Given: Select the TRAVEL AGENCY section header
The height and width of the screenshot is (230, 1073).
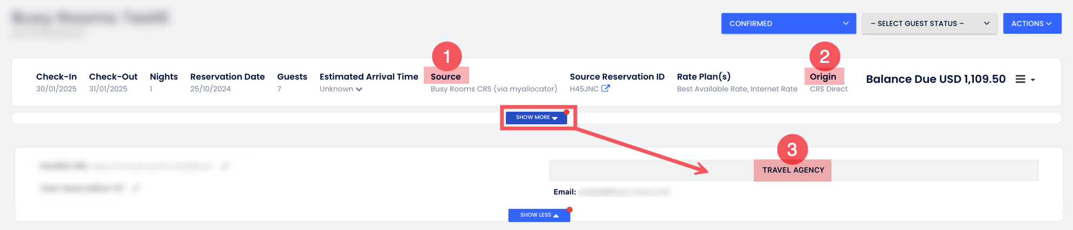Looking at the screenshot, I should [793, 170].
